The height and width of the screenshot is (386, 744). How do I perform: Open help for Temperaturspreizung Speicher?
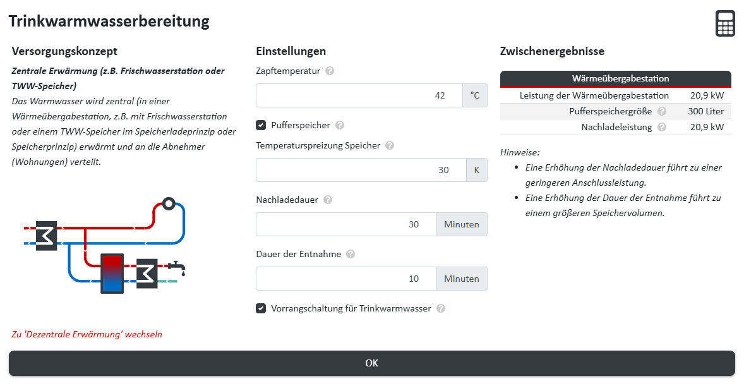[x=390, y=145]
